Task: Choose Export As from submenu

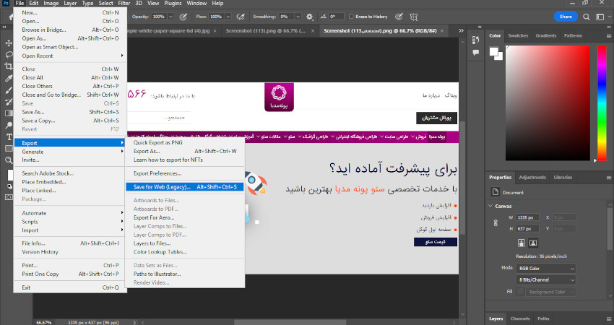Action: [185, 151]
